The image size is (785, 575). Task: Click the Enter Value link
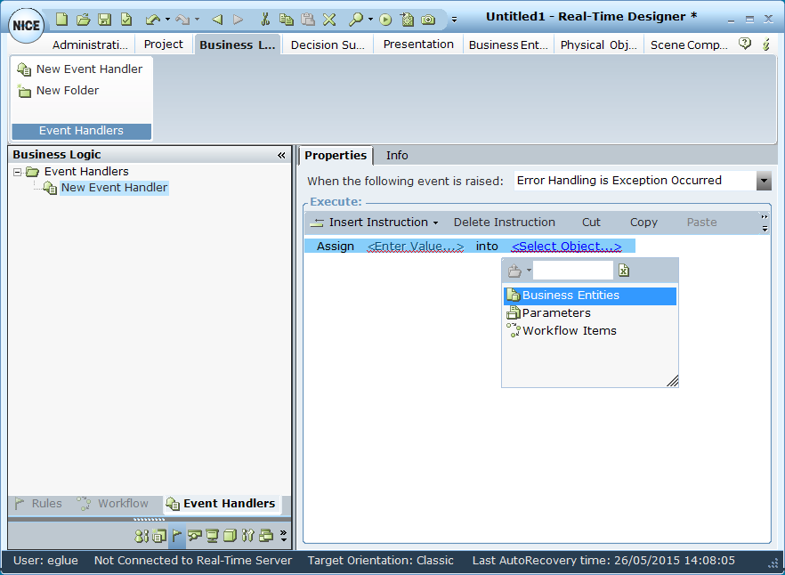[x=415, y=247]
